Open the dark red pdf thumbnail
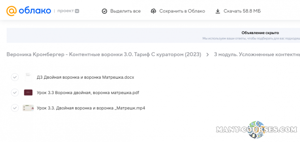300x142 pixels. 28,93
